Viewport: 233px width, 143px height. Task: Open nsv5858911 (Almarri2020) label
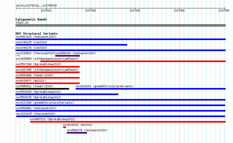pos(35,86)
